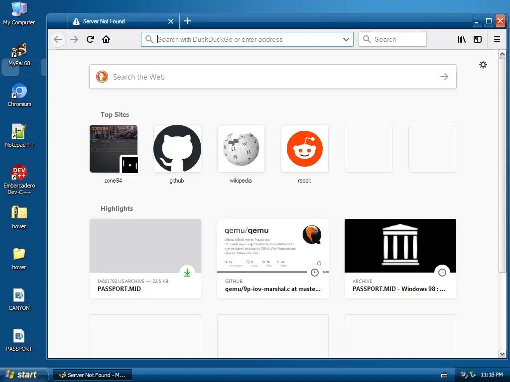Close the Server Not Found tab
The height and width of the screenshot is (382, 510).
point(171,21)
